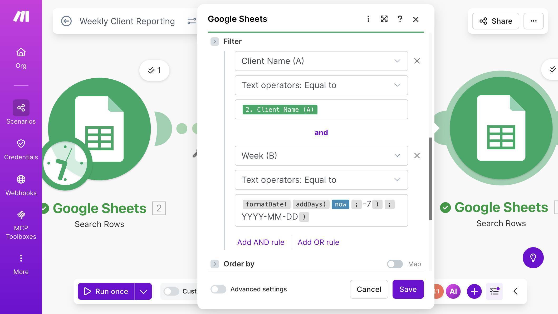The height and width of the screenshot is (314, 558).
Task: Toggle the Custom switch near Run once
Action: pyautogui.click(x=172, y=291)
